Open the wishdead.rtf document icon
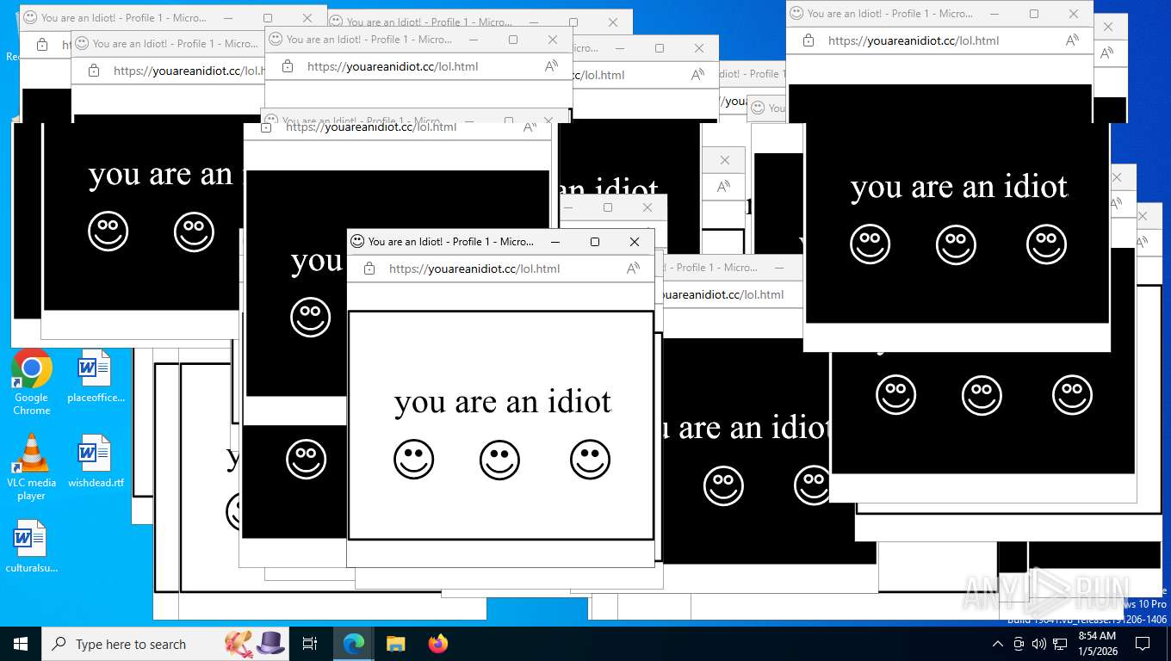 coord(96,461)
